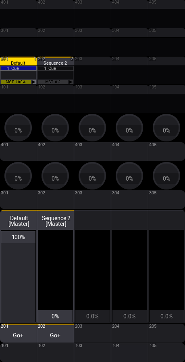Click the 1 Cue row under Default
Screen dimensions: 185x362
coord(19,68)
